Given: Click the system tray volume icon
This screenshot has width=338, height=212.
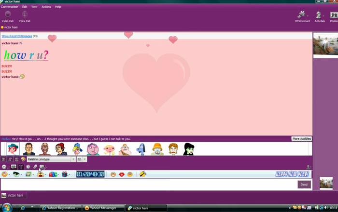Looking at the screenshot, I should coord(326,208).
